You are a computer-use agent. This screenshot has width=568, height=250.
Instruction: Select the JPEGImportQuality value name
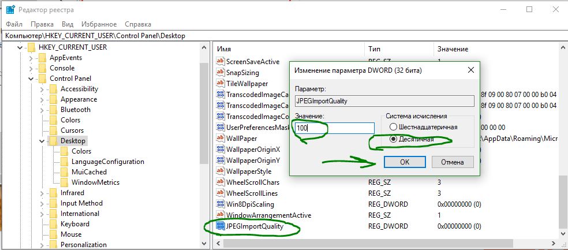255,226
